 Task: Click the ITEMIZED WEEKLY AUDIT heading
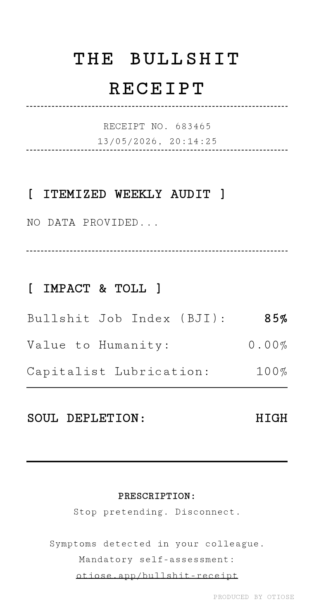[x=126, y=194]
